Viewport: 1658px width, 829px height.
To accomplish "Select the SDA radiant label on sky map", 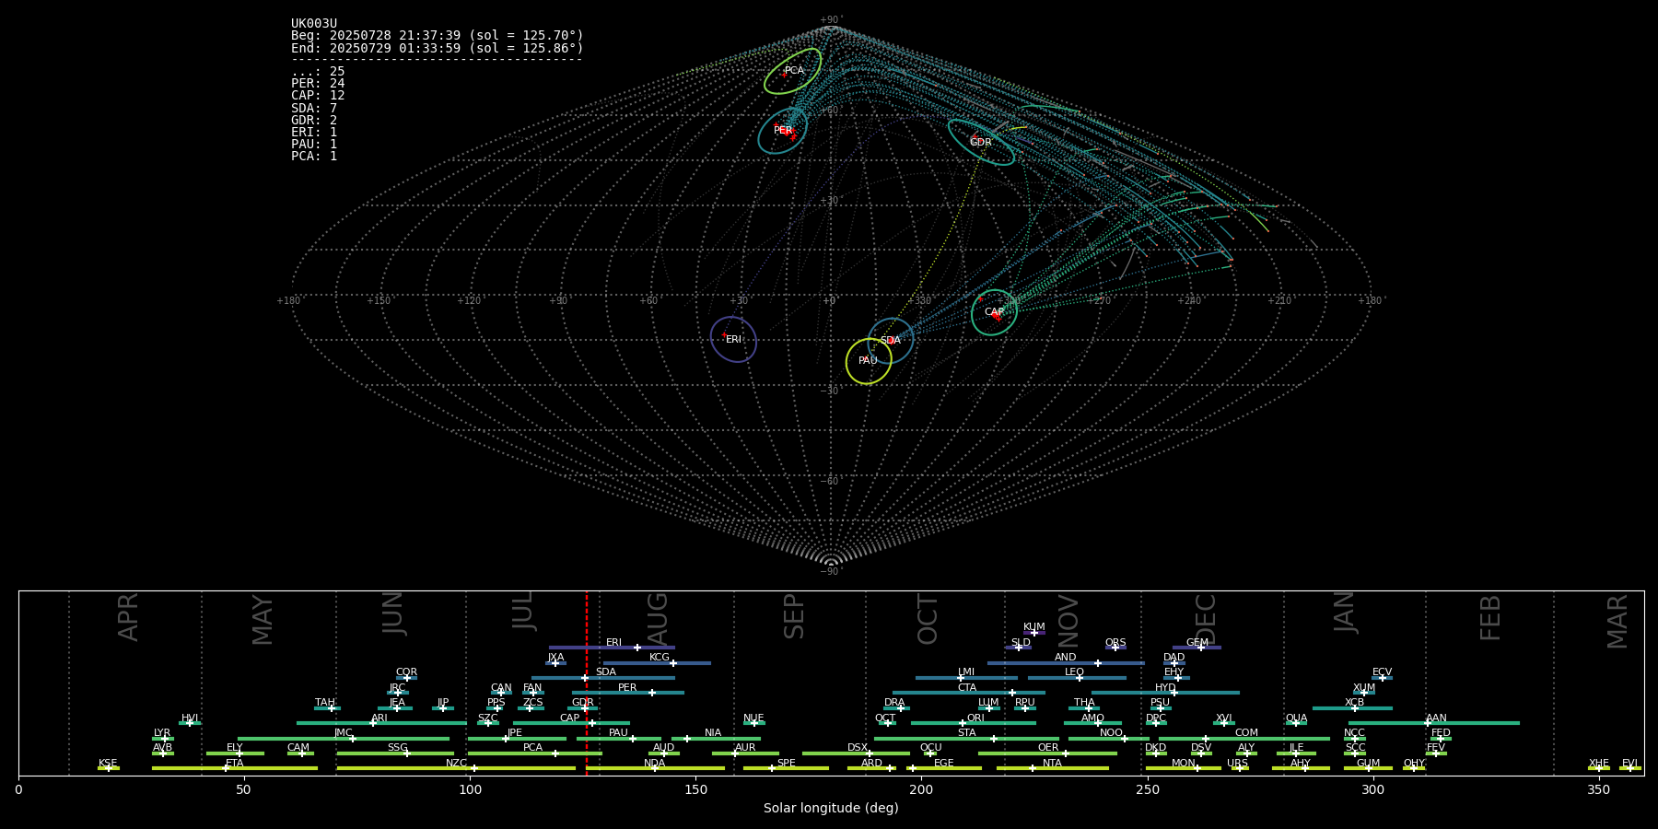I will [x=890, y=341].
